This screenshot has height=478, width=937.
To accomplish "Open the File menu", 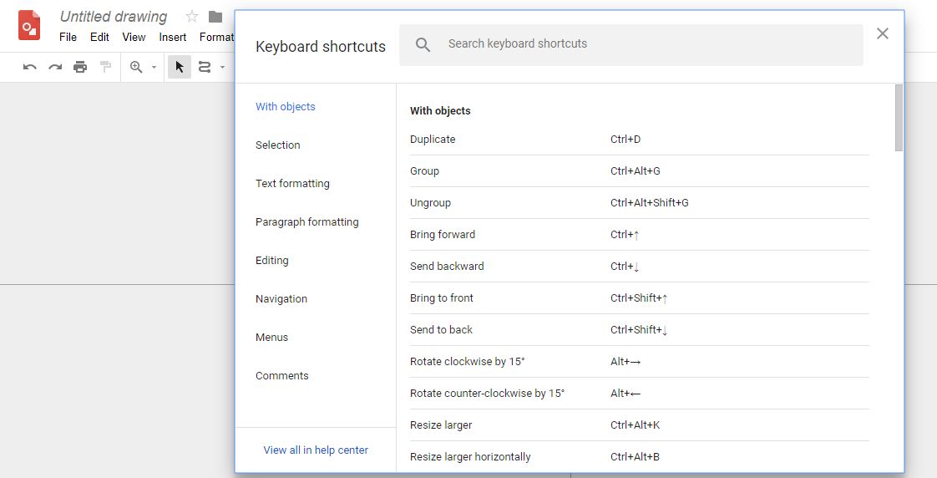I will pyautogui.click(x=68, y=37).
